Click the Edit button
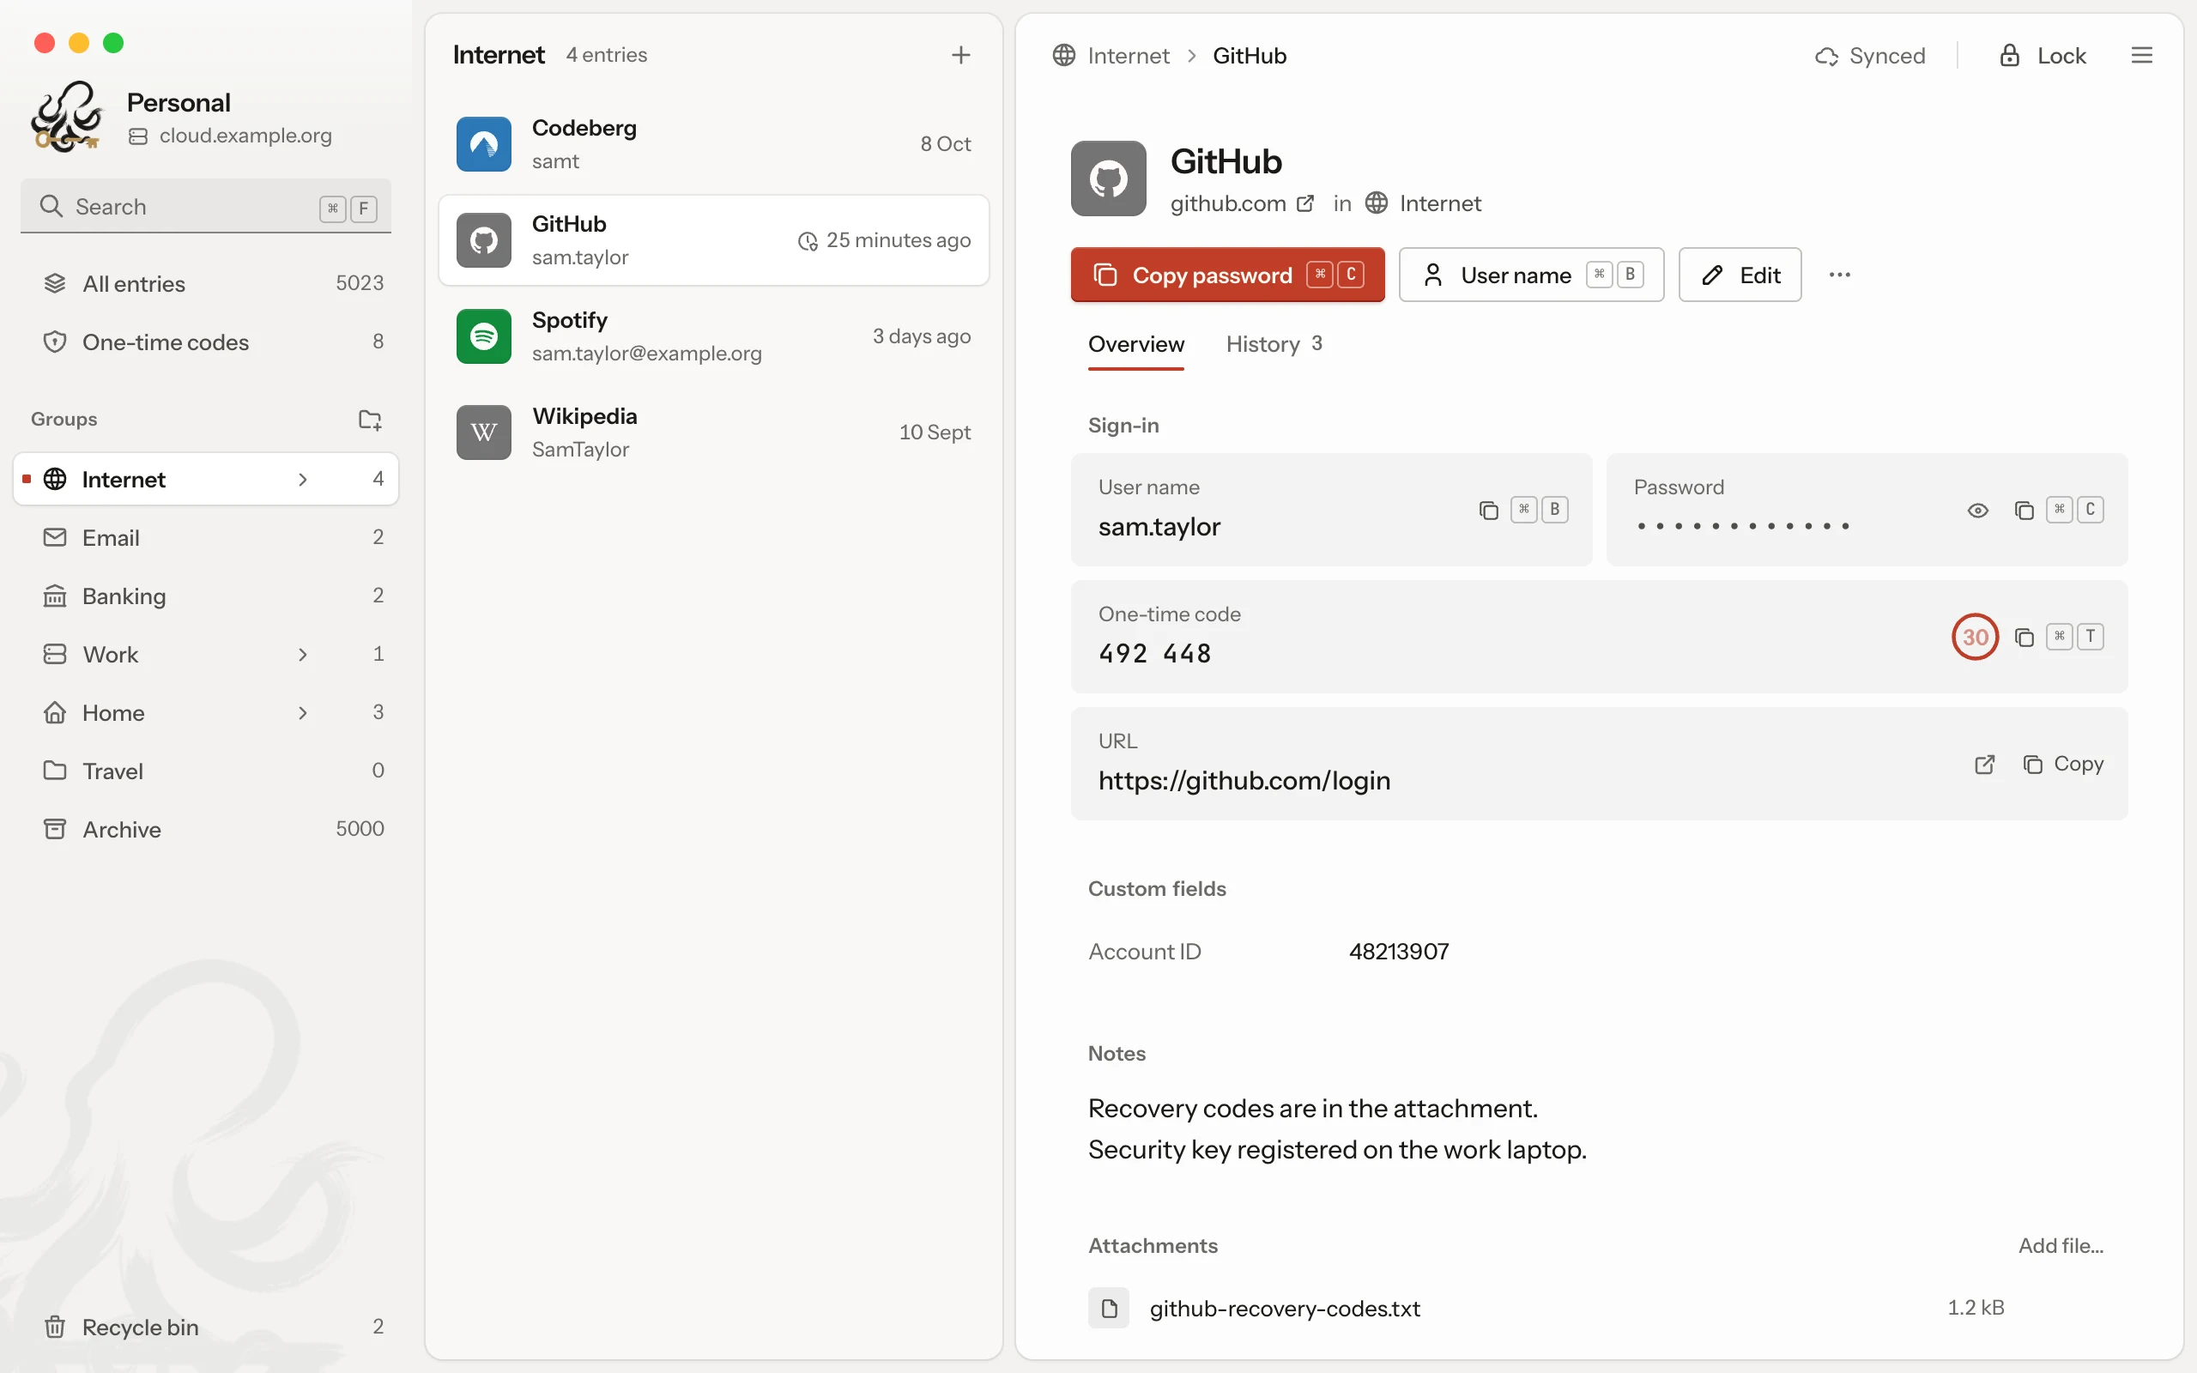This screenshot has height=1373, width=2197. [1740, 275]
